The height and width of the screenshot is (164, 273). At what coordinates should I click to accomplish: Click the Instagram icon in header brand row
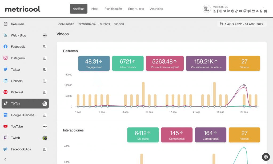[x=221, y=11]
